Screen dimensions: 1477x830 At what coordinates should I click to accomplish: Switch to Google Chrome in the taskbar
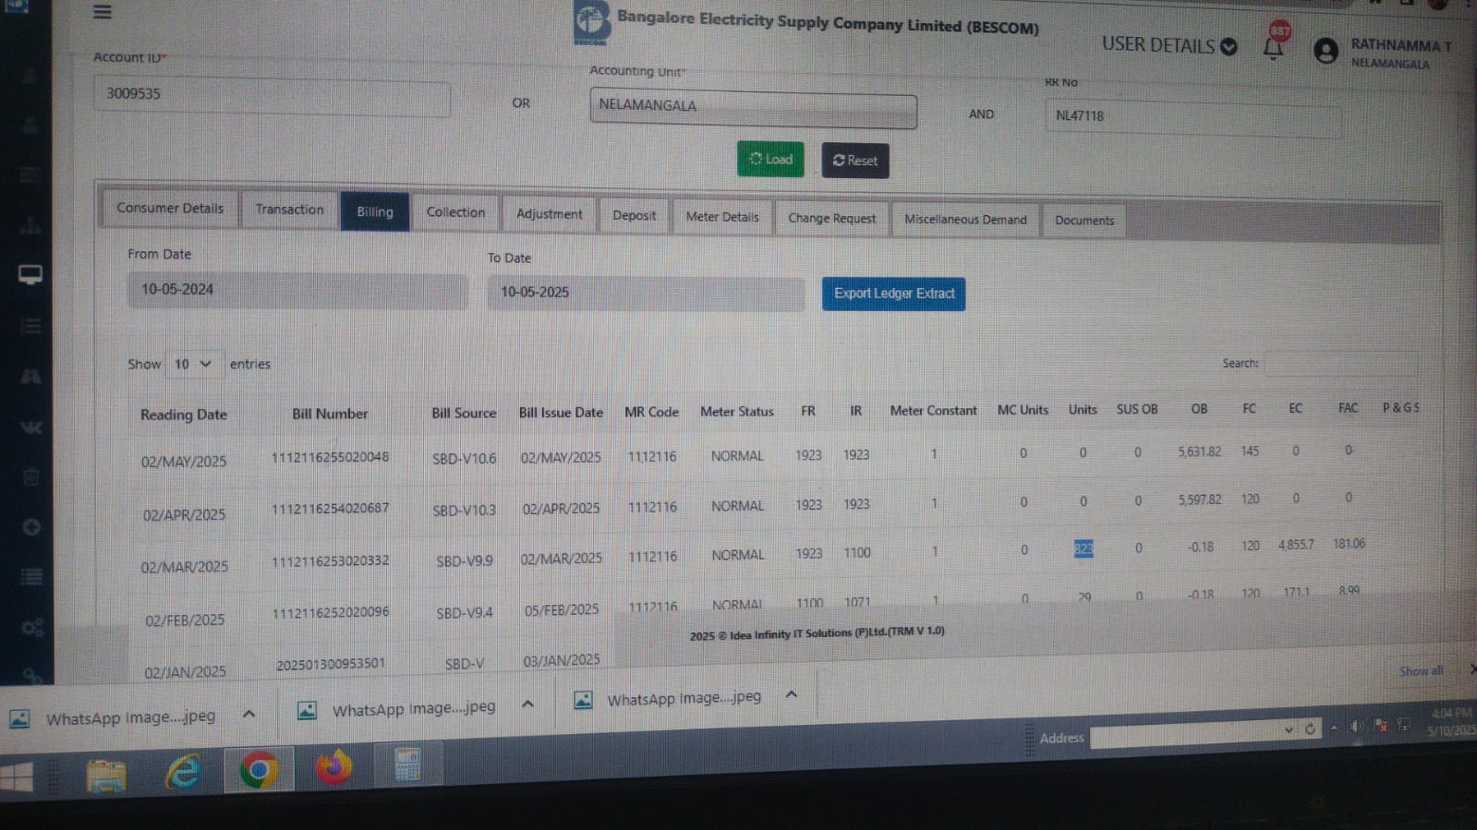(259, 769)
